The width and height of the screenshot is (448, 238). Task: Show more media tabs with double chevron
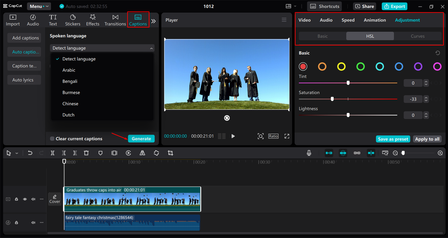[153, 21]
